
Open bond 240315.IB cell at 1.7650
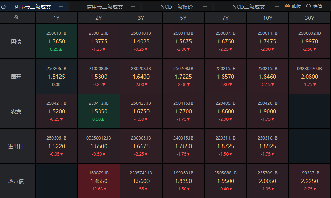[183, 146]
